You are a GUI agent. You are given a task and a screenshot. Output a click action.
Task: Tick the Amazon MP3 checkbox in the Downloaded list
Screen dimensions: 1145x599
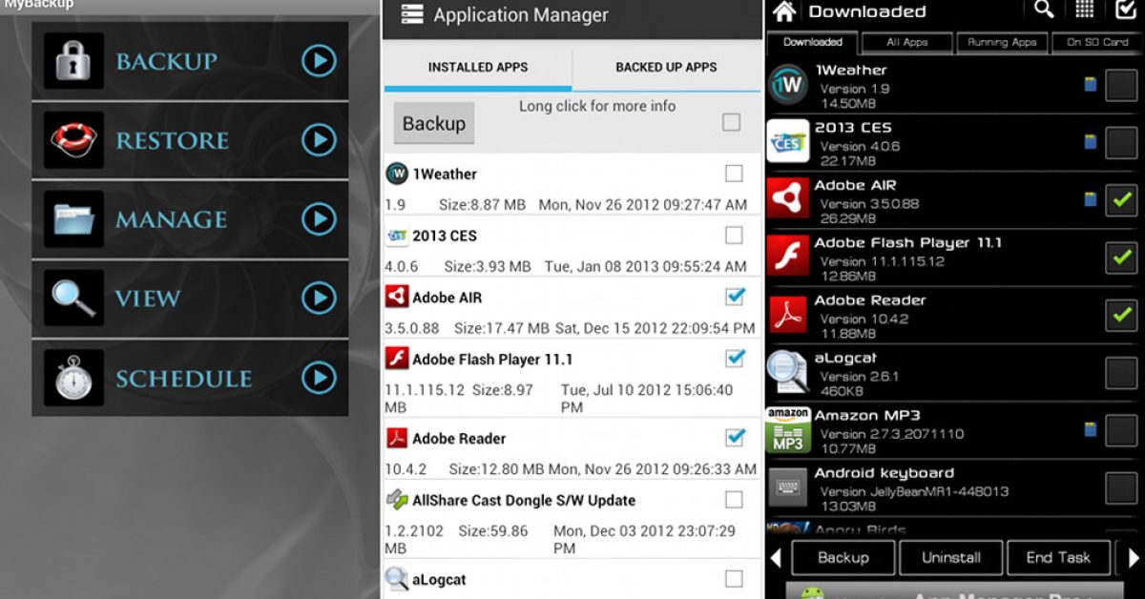pyautogui.click(x=1121, y=430)
